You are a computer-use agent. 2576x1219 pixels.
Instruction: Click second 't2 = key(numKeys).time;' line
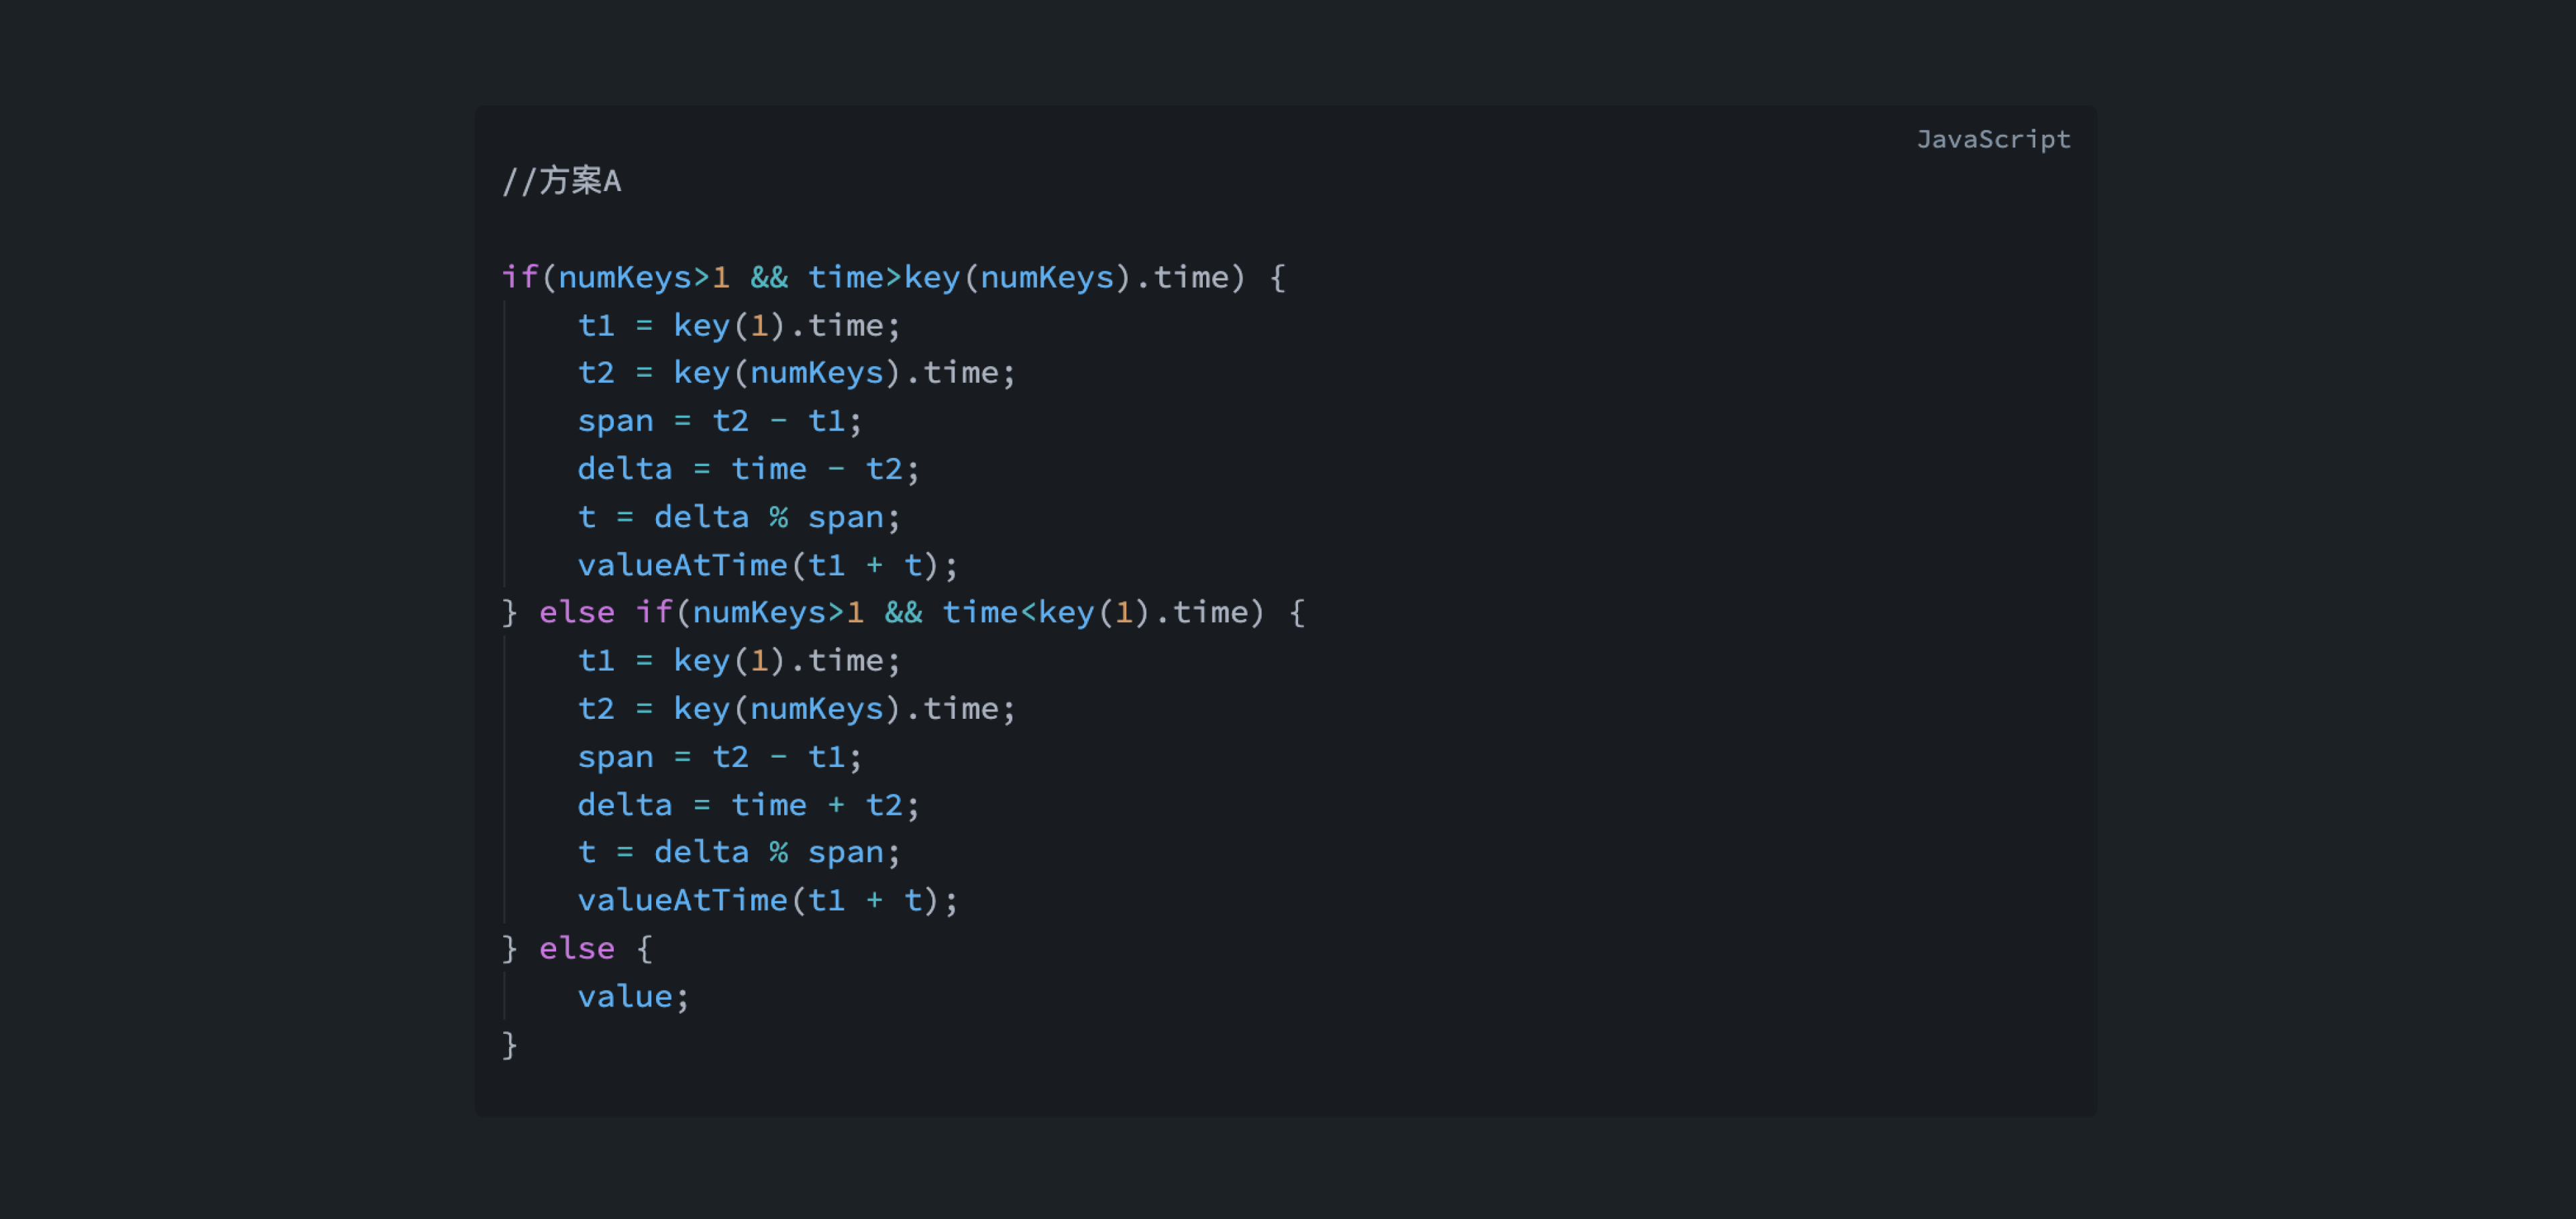pyautogui.click(x=797, y=709)
